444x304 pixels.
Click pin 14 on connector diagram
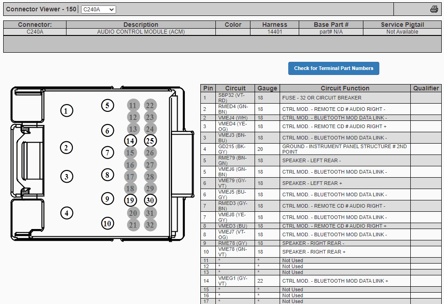pyautogui.click(x=130, y=141)
